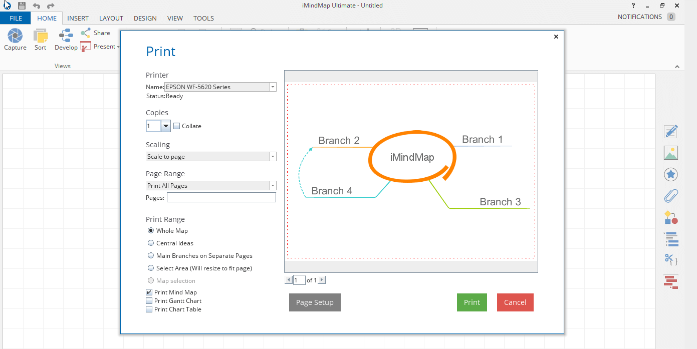The width and height of the screenshot is (697, 349).
Task: Toggle the Print Mind Map checkbox
Action: (149, 292)
